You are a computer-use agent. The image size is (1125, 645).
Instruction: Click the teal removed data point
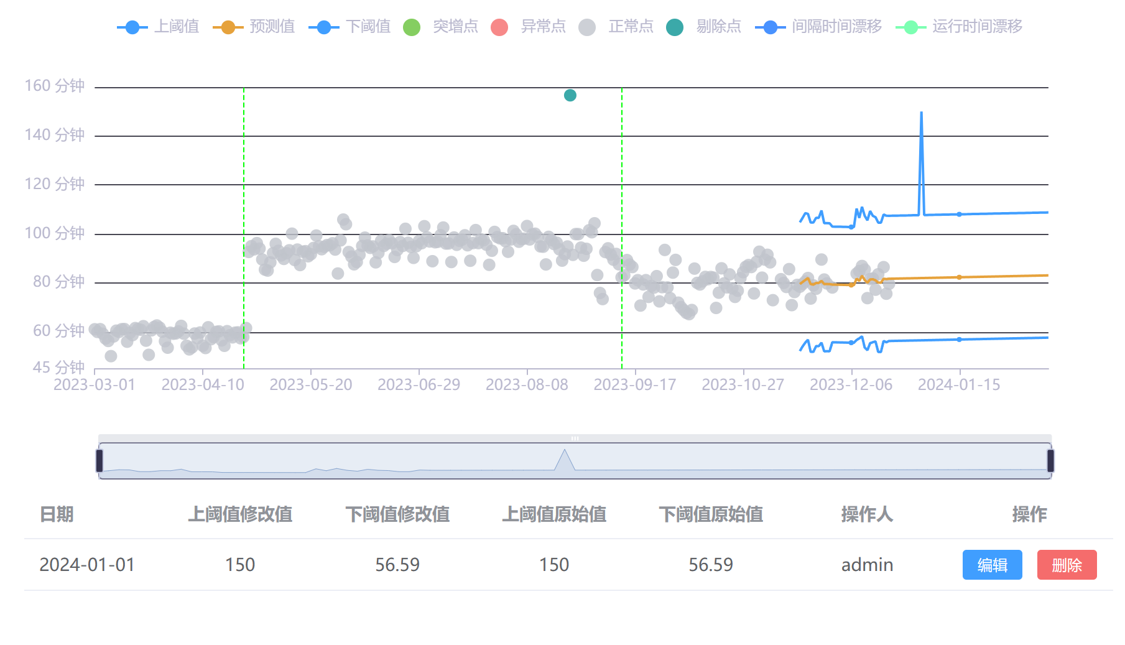click(x=570, y=95)
